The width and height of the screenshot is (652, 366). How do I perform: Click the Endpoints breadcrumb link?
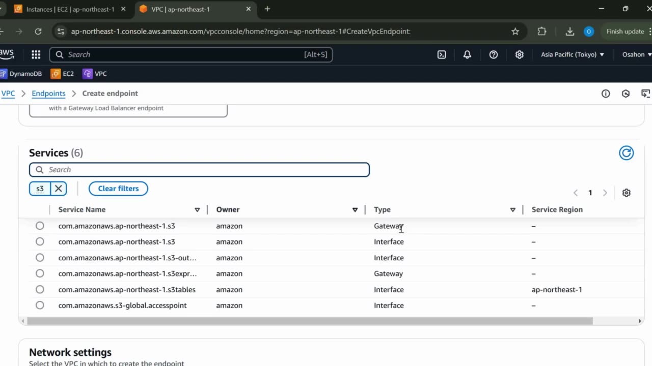[48, 94]
